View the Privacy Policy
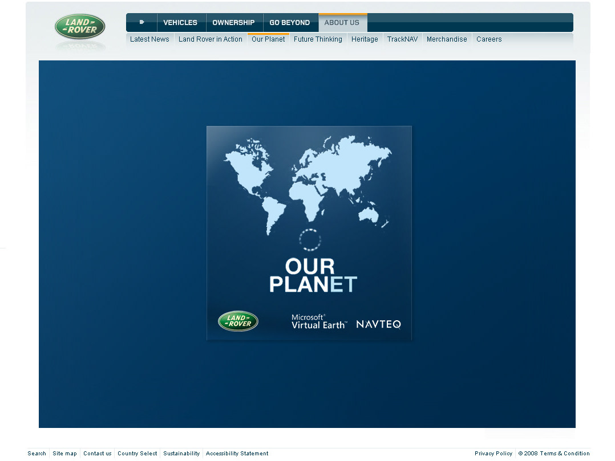 493,453
